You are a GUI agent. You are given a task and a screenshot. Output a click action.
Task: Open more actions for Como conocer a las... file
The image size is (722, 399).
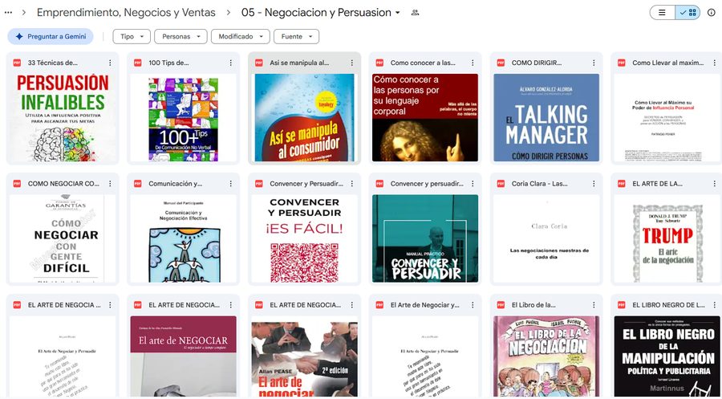[x=473, y=63]
